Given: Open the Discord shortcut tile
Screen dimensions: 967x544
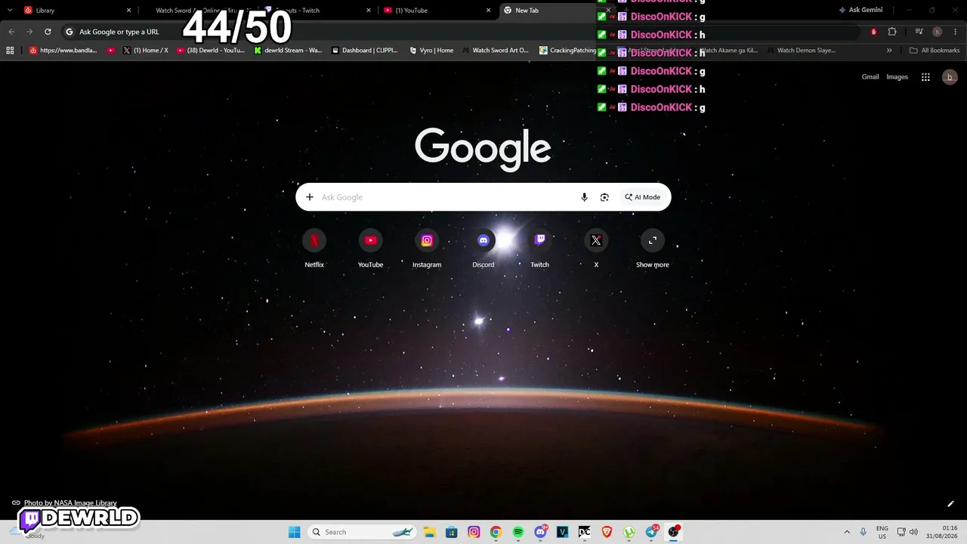Looking at the screenshot, I should click(x=483, y=249).
